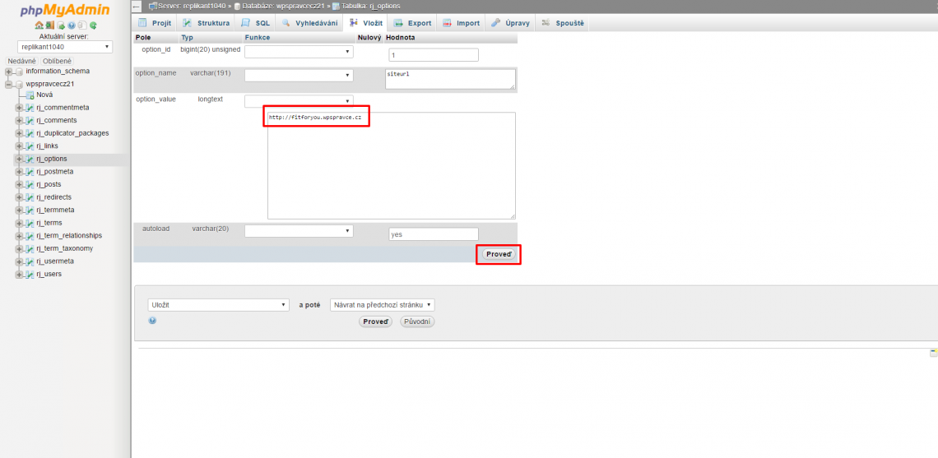Open function dropdown for option_name
The image size is (938, 458).
click(299, 76)
